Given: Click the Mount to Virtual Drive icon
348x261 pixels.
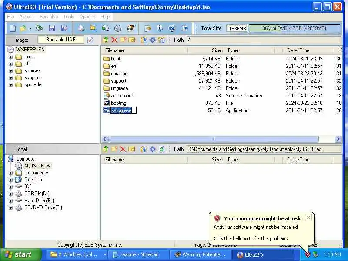Looking at the screenshot, I should pos(118,28).
